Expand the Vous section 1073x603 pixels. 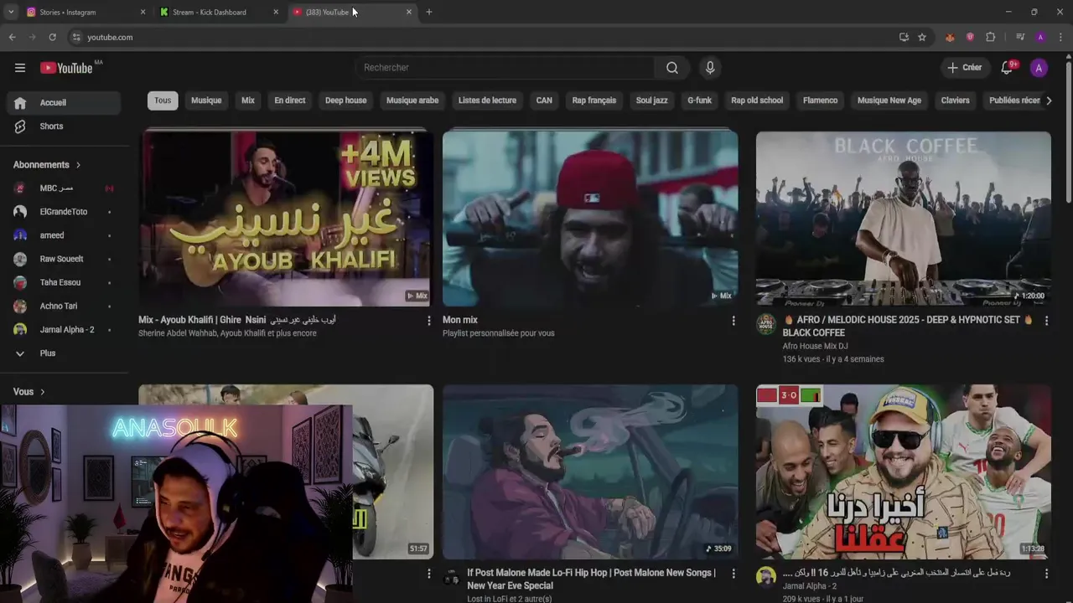(x=29, y=392)
